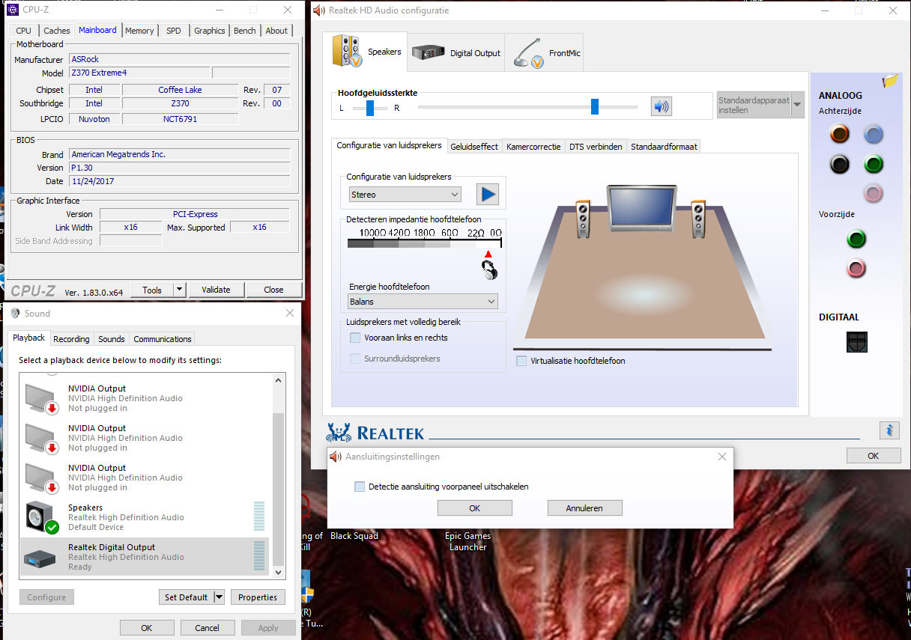Mute with the main volume speaker button
911x640 pixels.
661,107
